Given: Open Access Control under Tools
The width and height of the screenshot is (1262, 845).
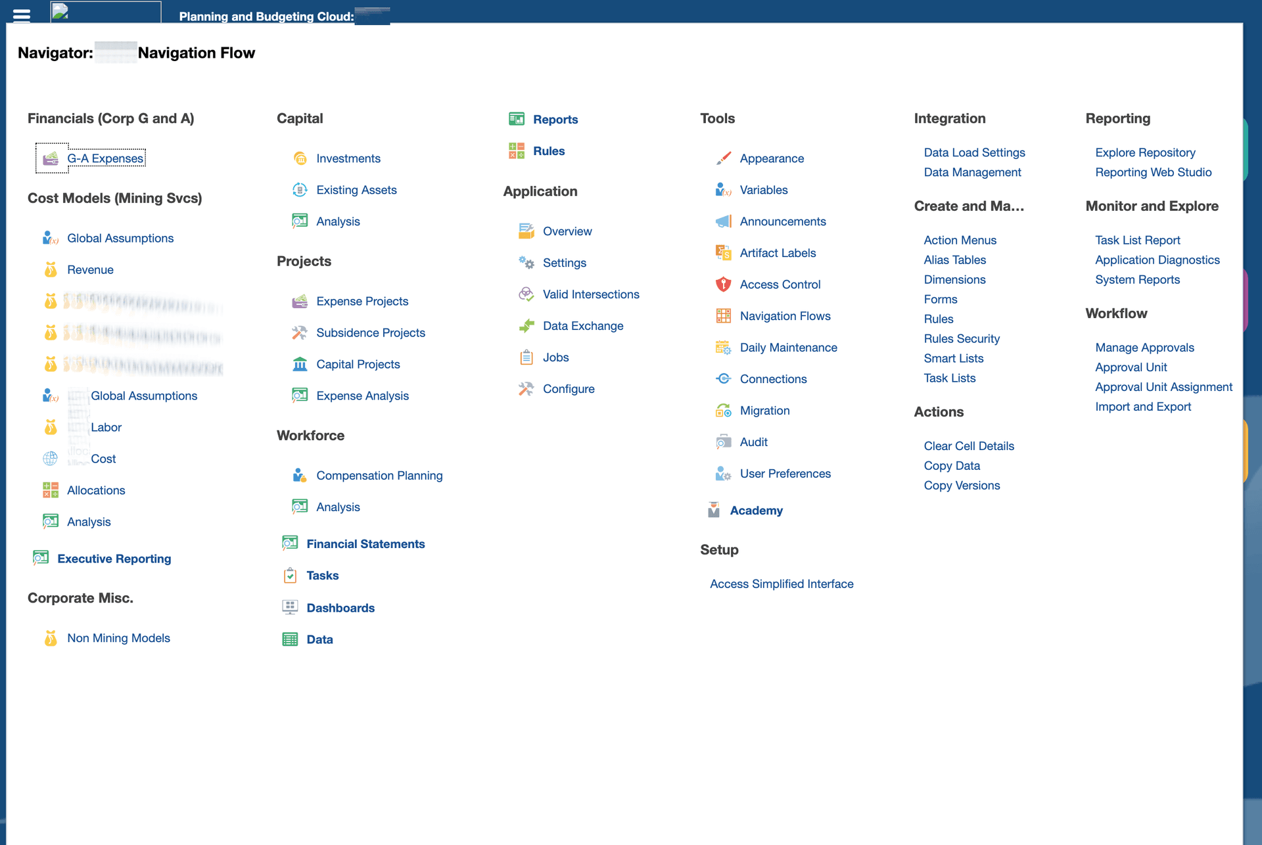Looking at the screenshot, I should 780,284.
